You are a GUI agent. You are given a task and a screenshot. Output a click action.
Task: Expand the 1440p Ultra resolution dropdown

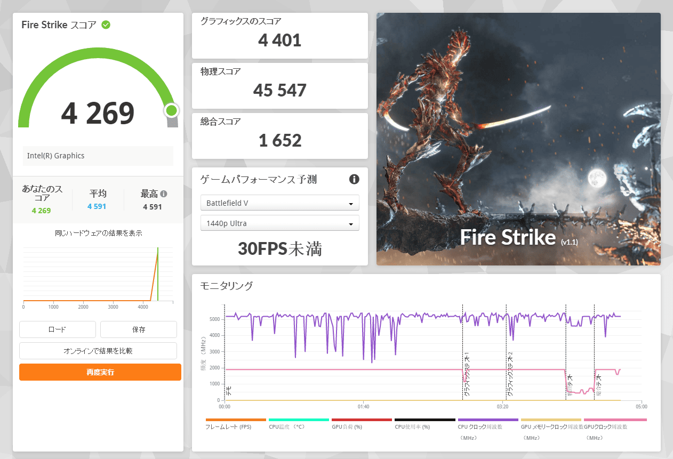pyautogui.click(x=280, y=223)
